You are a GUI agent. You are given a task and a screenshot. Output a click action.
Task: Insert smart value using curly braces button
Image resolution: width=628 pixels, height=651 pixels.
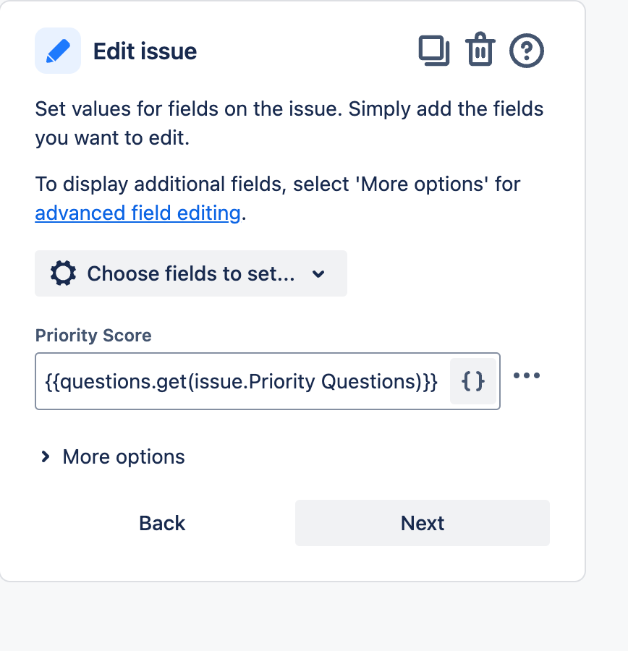pyautogui.click(x=473, y=381)
